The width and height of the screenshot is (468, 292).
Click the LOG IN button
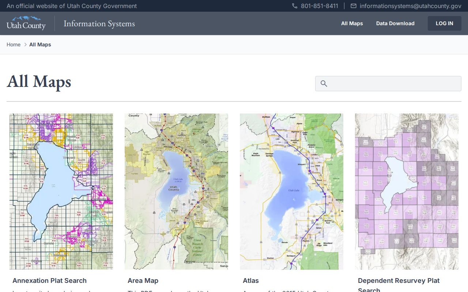(x=445, y=23)
